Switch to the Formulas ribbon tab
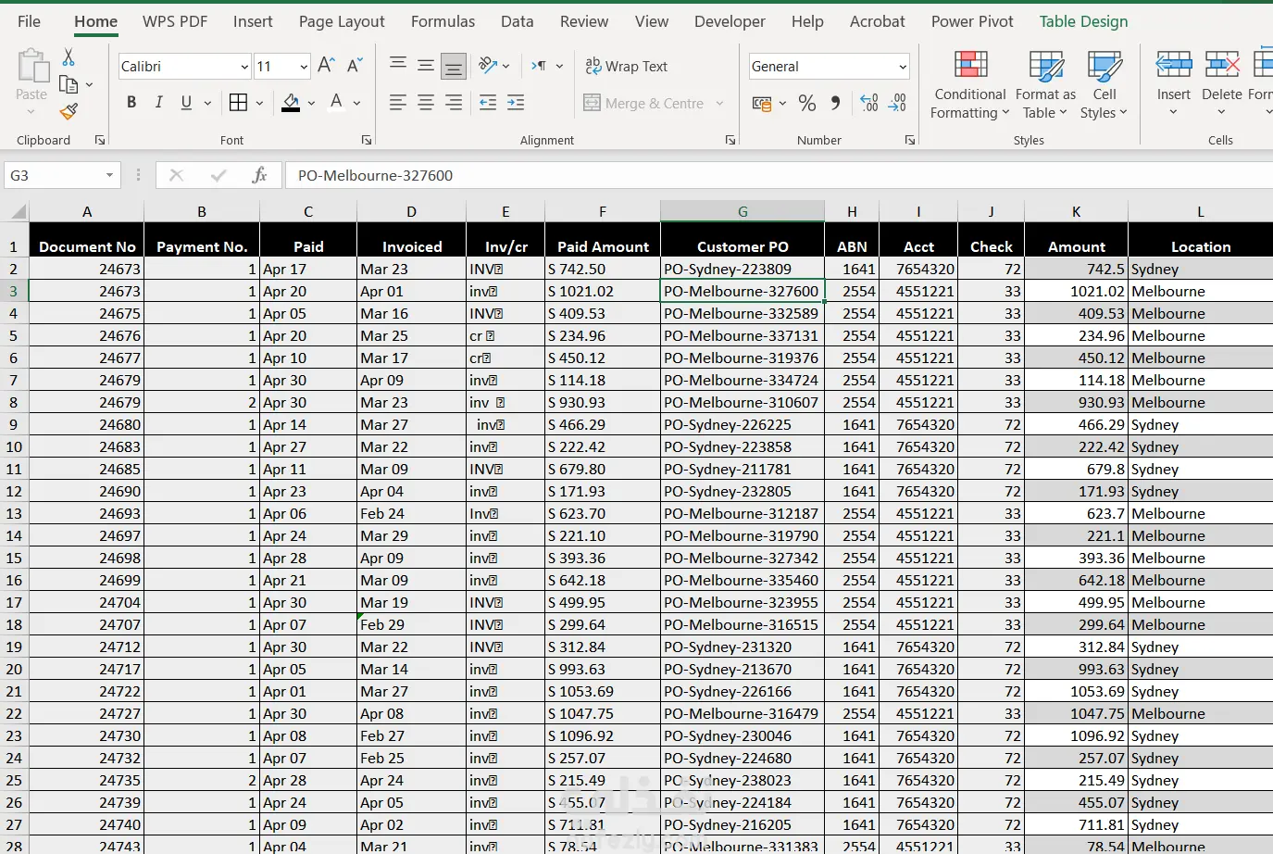Image resolution: width=1273 pixels, height=854 pixels. [443, 21]
